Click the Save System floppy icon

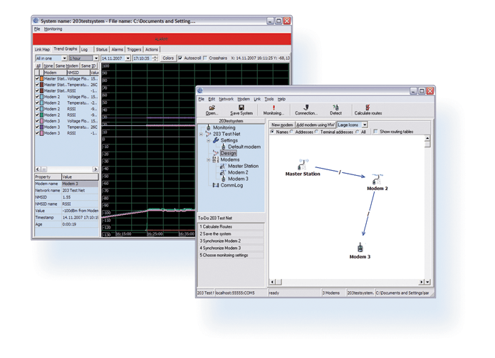[x=241, y=107]
